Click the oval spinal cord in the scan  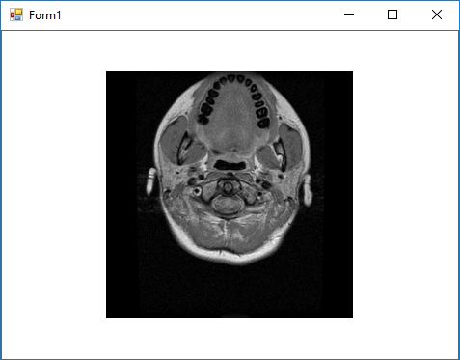pos(227,206)
